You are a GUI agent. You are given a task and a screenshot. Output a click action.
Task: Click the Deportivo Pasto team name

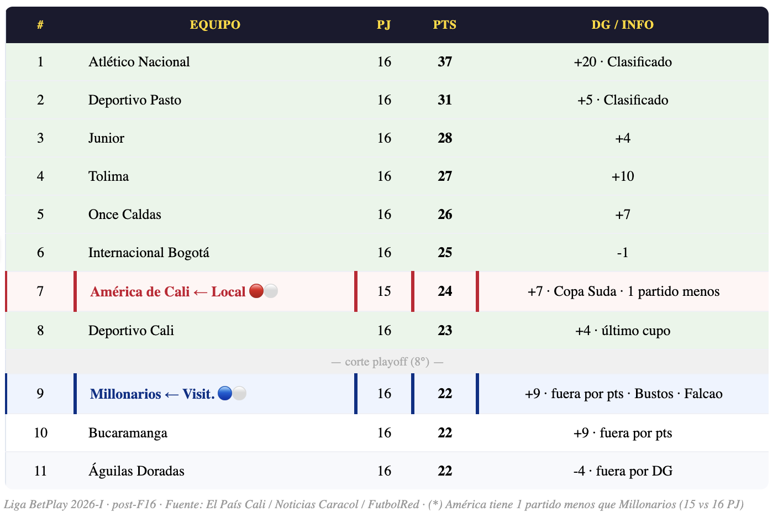pos(135,100)
